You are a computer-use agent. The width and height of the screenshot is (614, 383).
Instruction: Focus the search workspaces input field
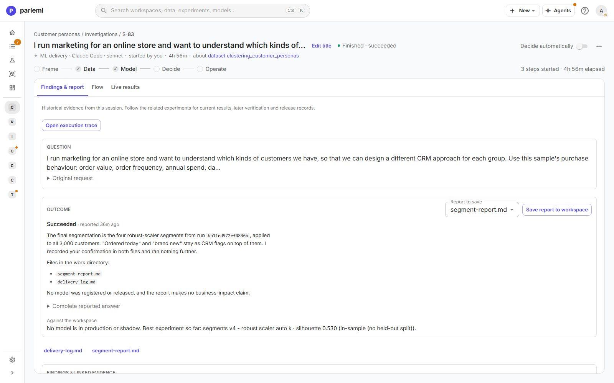(203, 11)
